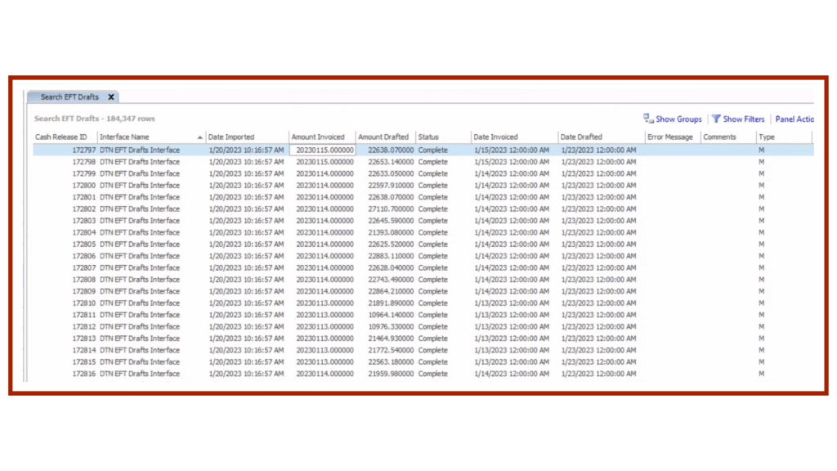Select the Search EFT Drafts tab
This screenshot has width=837, height=471.
pyautogui.click(x=69, y=97)
